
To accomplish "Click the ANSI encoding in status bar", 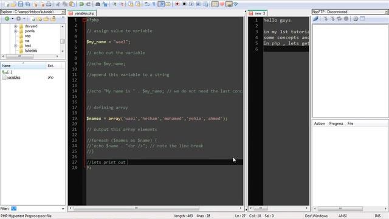I will [342, 216].
